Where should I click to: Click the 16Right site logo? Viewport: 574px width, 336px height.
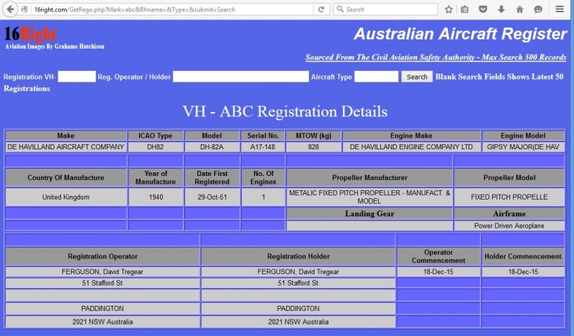(30, 34)
